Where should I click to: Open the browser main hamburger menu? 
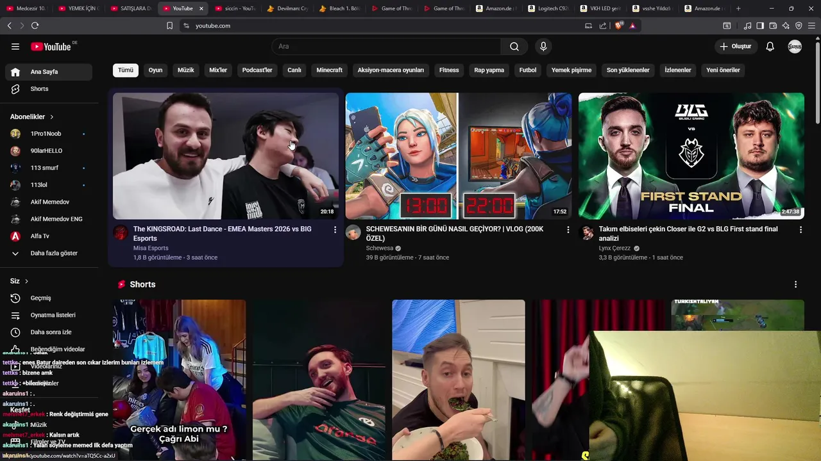click(x=812, y=26)
